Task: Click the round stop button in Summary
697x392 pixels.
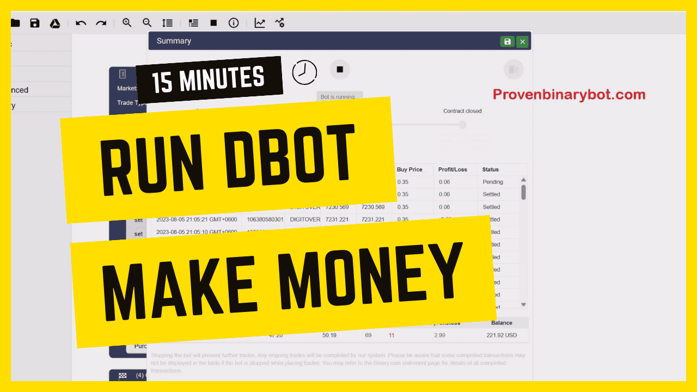Action: pos(340,69)
